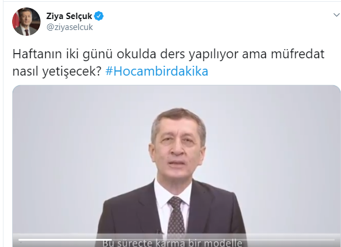341x247 pixels.
Task: Visit the @ziyaselcuk handle link
Action: [69, 27]
